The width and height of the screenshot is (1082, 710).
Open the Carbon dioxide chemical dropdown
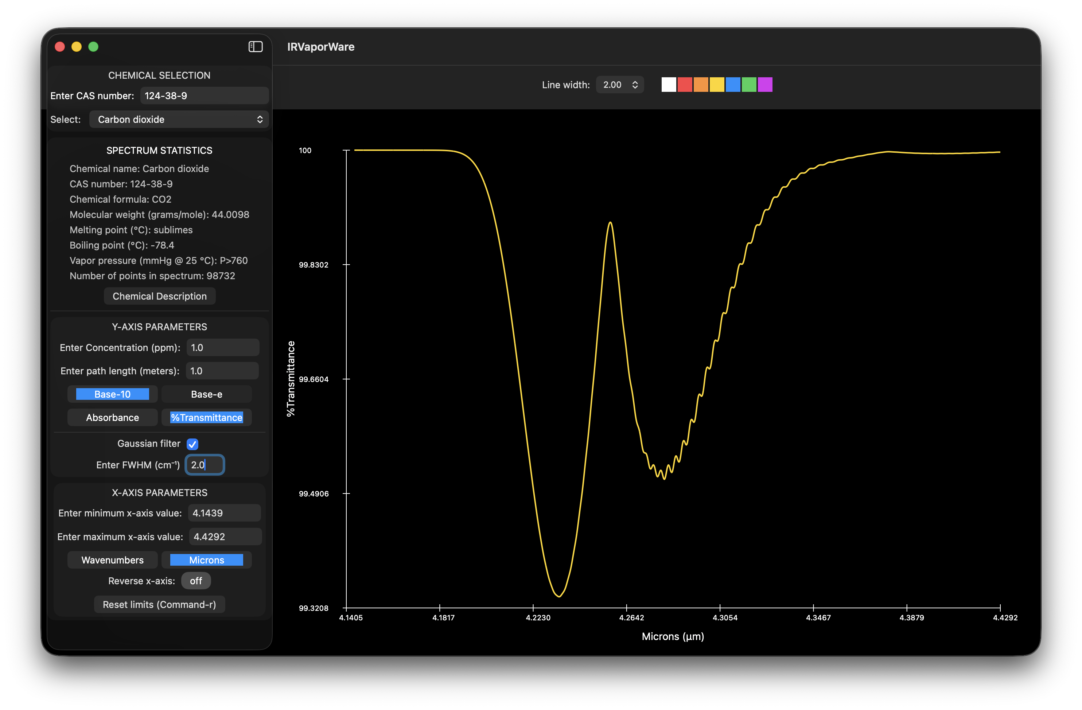tap(179, 120)
